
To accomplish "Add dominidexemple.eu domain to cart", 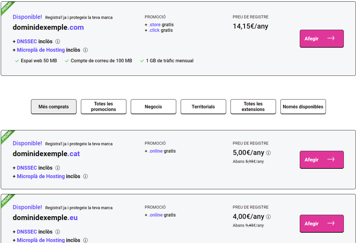I will click(x=321, y=224).
